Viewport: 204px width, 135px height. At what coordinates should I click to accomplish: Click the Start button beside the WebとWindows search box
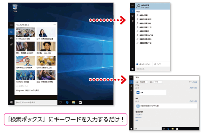11,102
